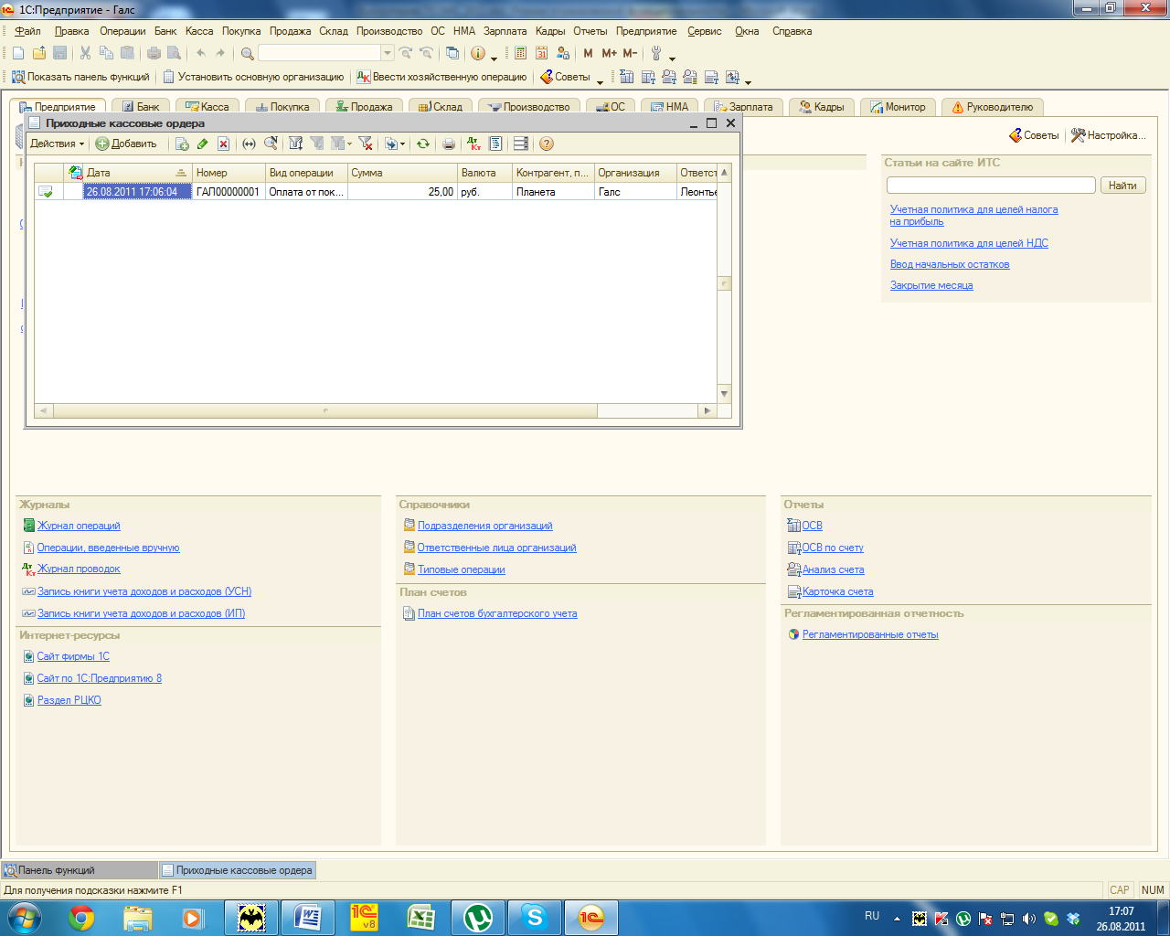Click the Сумма column header
1170x936 pixels.
click(x=402, y=173)
